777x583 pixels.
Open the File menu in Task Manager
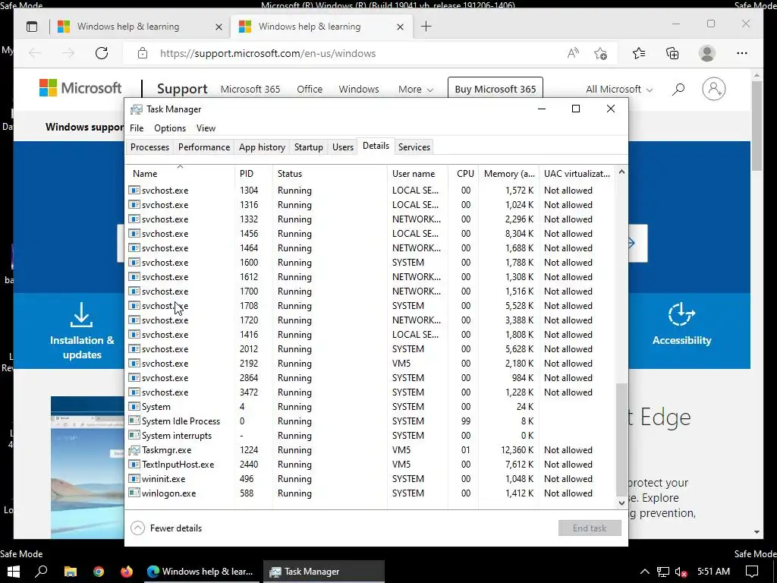tap(137, 128)
